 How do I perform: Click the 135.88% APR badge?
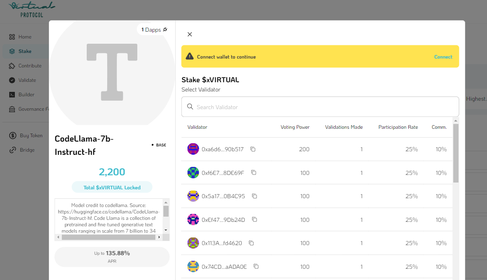point(112,257)
